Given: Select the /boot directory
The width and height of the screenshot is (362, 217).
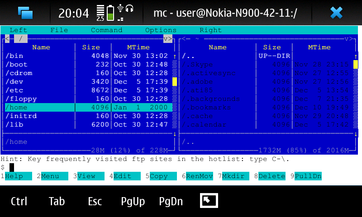Looking at the screenshot, I should [x=89, y=64].
